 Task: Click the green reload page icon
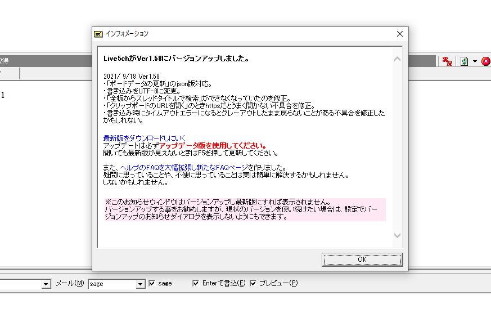464,61
